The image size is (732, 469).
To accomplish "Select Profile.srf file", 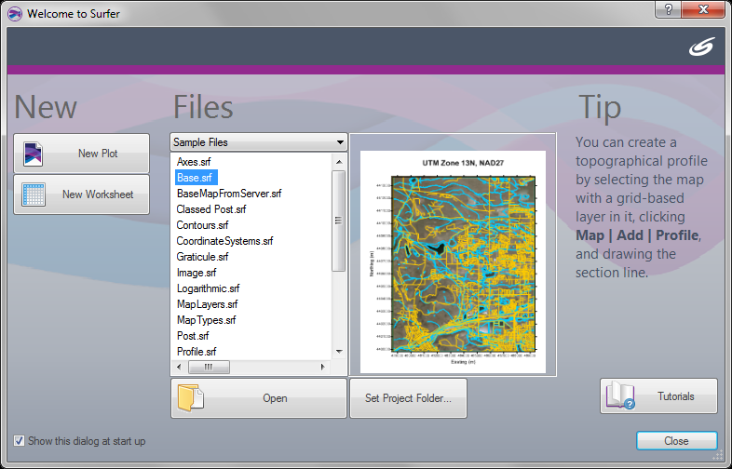I will click(x=197, y=352).
